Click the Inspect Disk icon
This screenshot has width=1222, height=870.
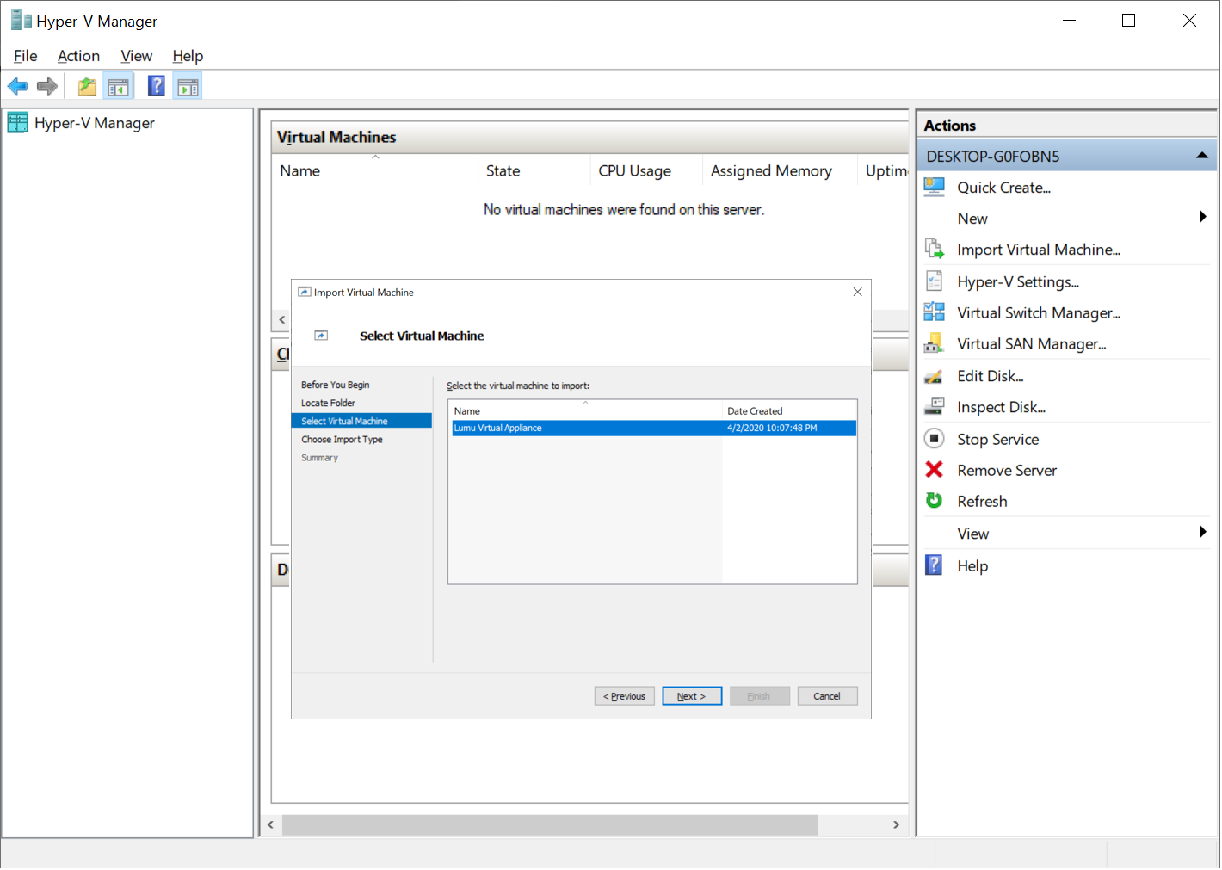pos(935,406)
